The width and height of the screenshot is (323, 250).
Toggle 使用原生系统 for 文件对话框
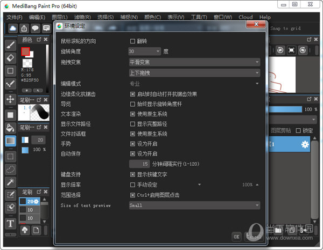pyautogui.click(x=132, y=134)
